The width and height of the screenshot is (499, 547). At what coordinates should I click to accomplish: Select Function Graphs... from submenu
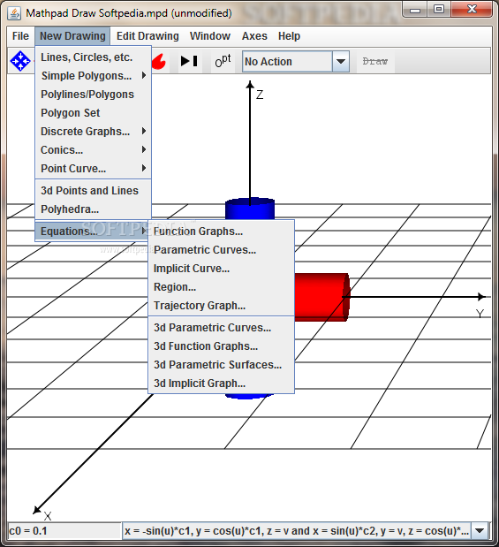pos(222,231)
